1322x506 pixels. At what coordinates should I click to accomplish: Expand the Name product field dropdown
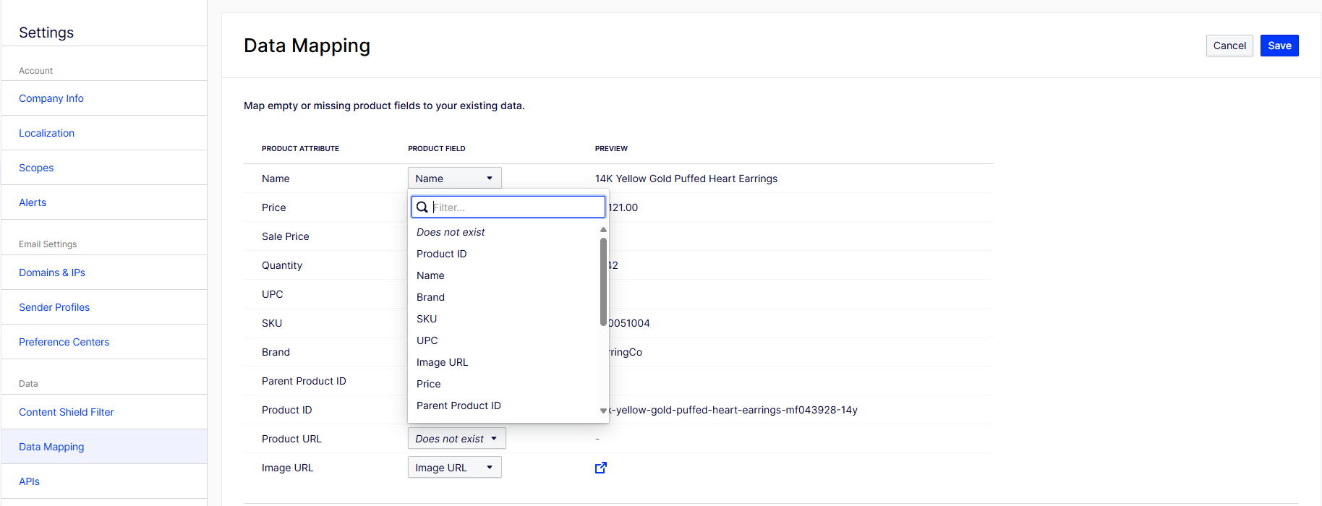pyautogui.click(x=455, y=178)
